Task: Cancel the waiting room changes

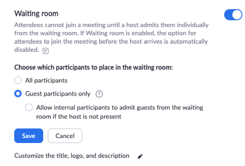Action: pyautogui.click(x=65, y=136)
